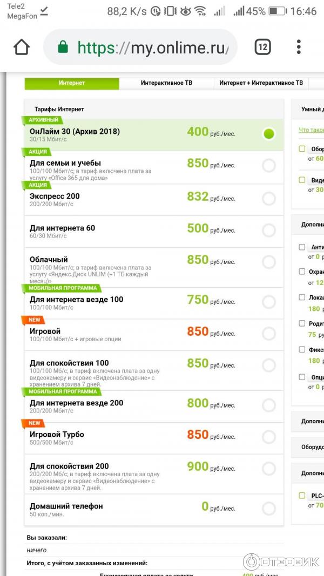Expand the Тарифы Интернет section header

point(59,109)
